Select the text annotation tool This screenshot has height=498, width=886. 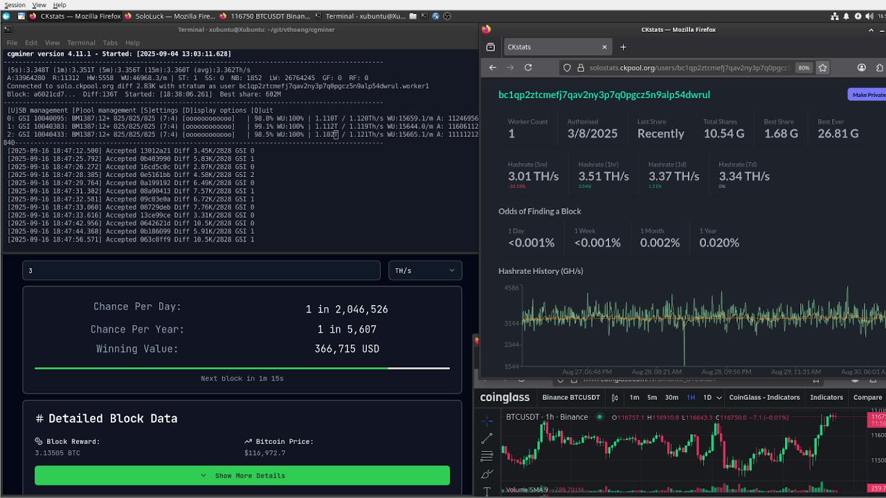tap(487, 491)
